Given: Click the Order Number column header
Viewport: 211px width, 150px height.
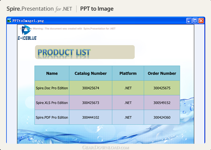Looking at the screenshot, I should point(162,73).
